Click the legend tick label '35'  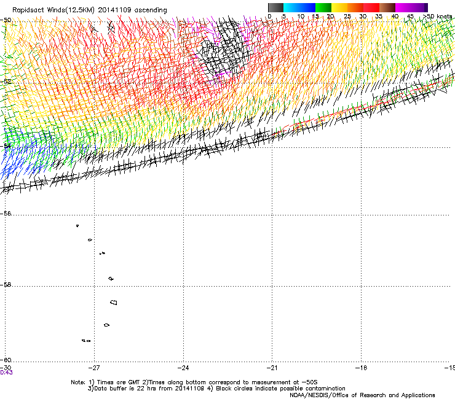click(379, 16)
